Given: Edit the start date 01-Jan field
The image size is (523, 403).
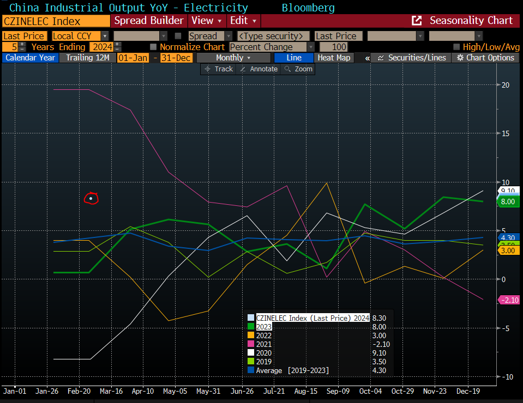Looking at the screenshot, I should (133, 58).
